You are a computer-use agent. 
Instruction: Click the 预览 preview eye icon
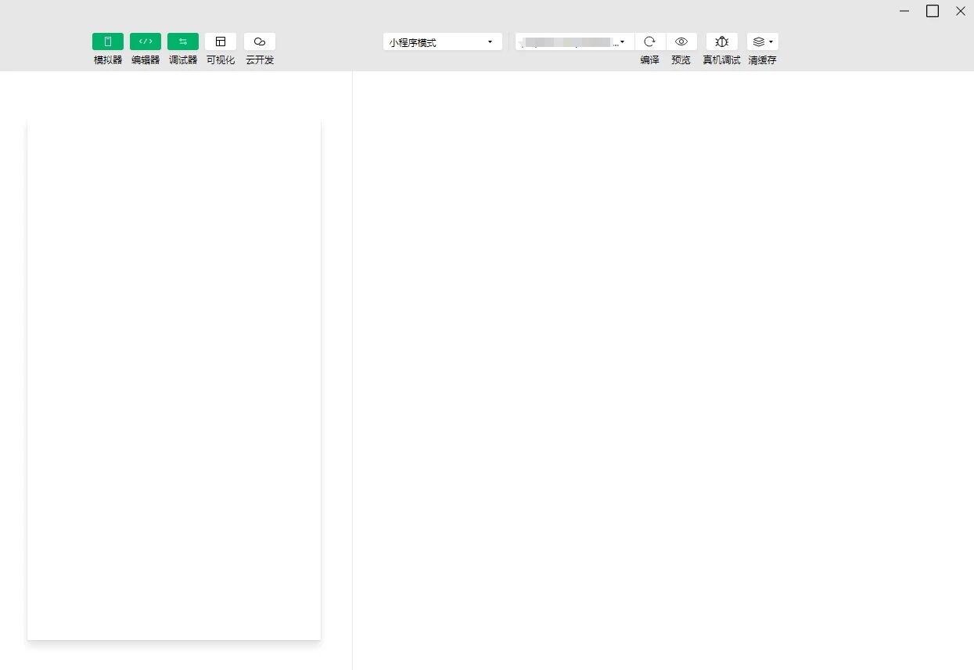(681, 41)
